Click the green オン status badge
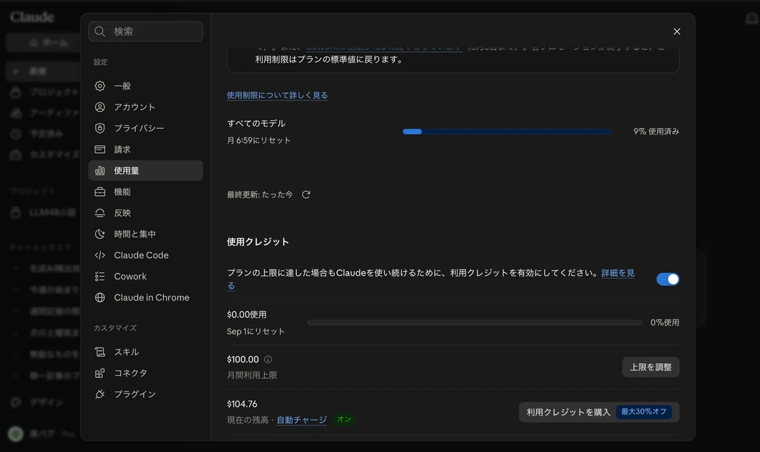760x452 pixels. click(x=344, y=420)
